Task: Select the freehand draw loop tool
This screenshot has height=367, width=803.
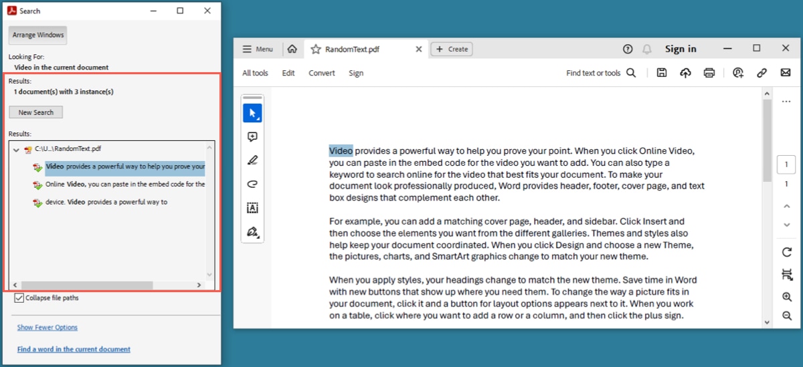Action: click(252, 184)
